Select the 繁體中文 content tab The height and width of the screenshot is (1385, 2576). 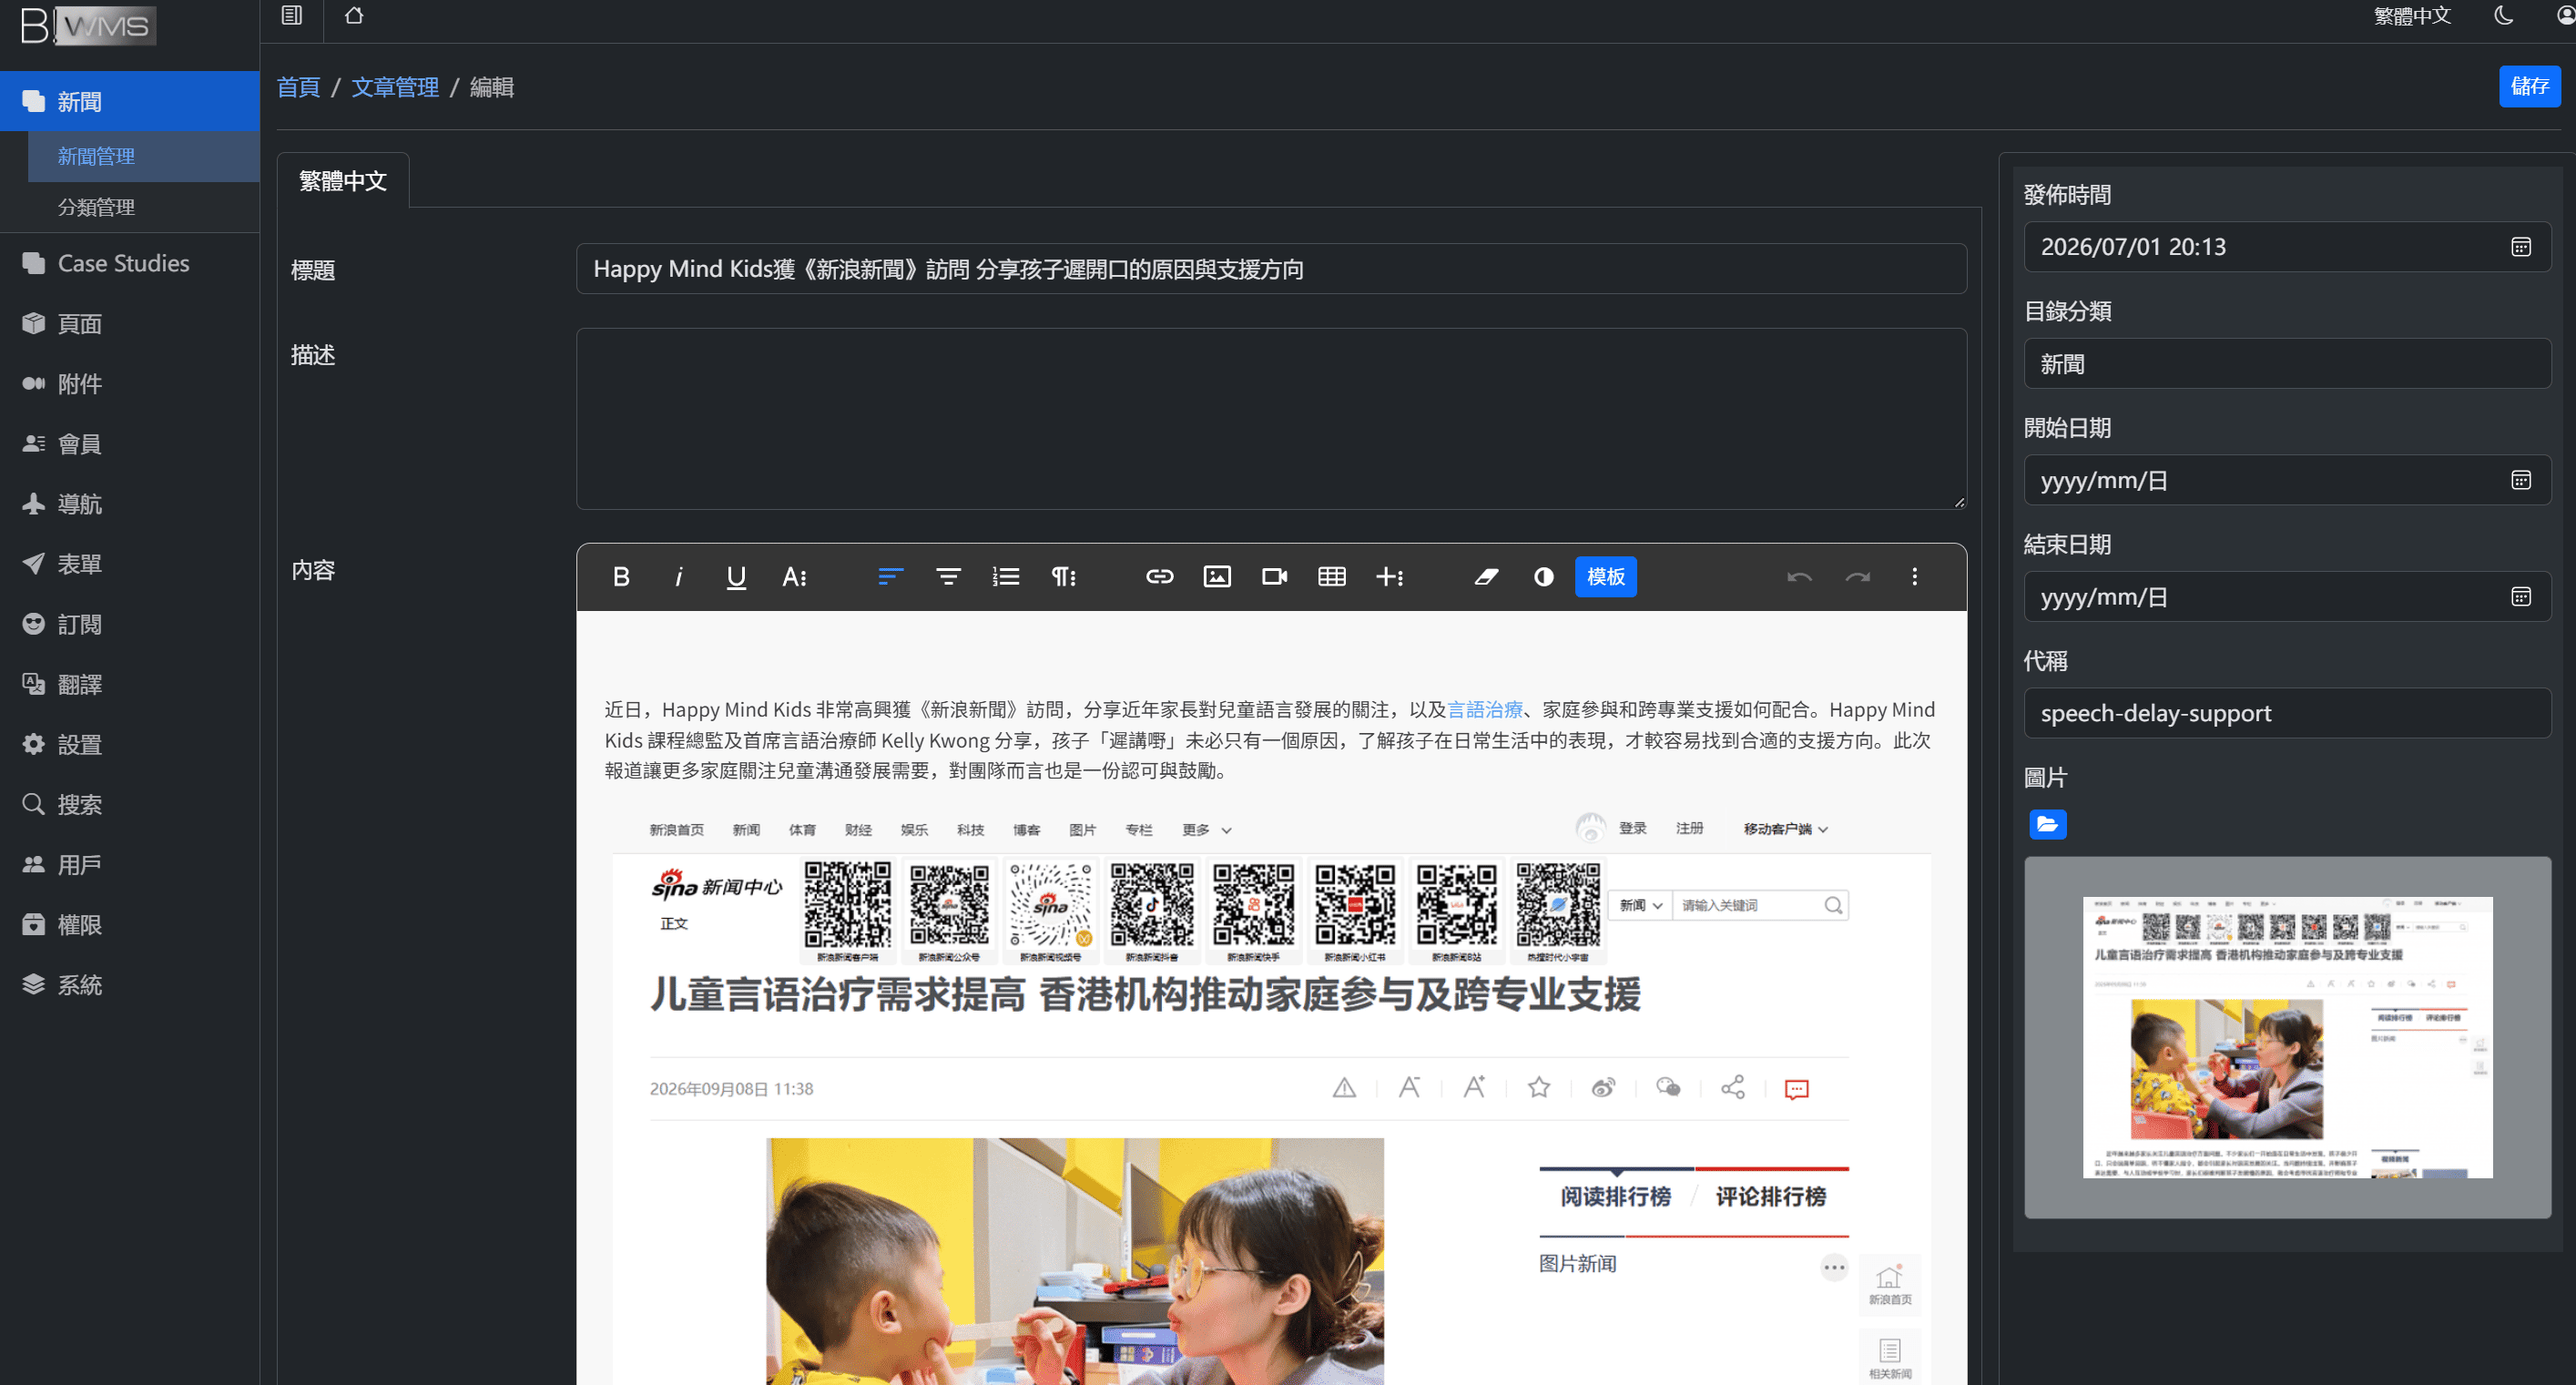pyautogui.click(x=343, y=180)
